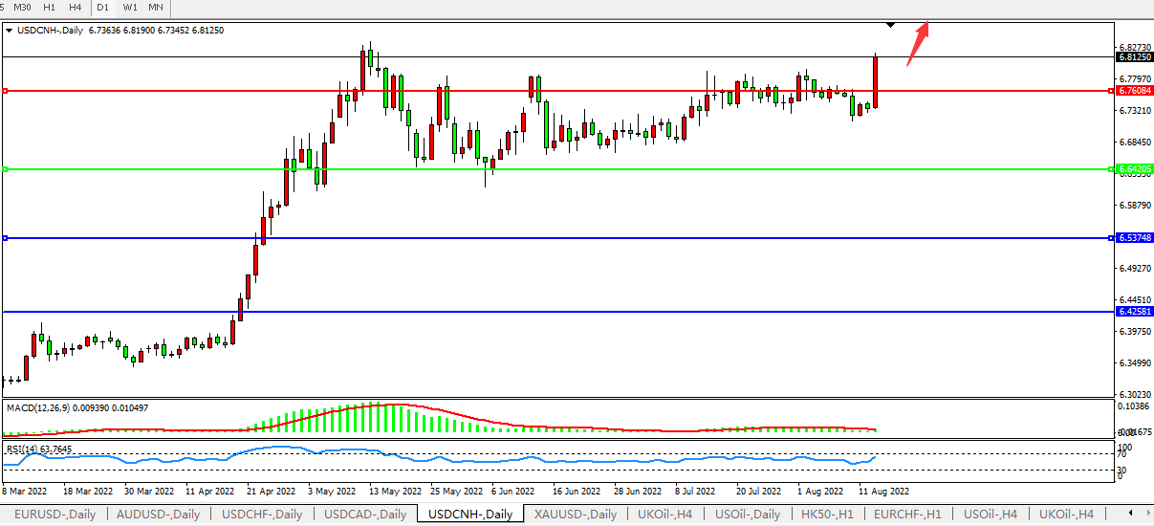
Task: Enable the MN monthly timeframe
Action: (x=155, y=7)
